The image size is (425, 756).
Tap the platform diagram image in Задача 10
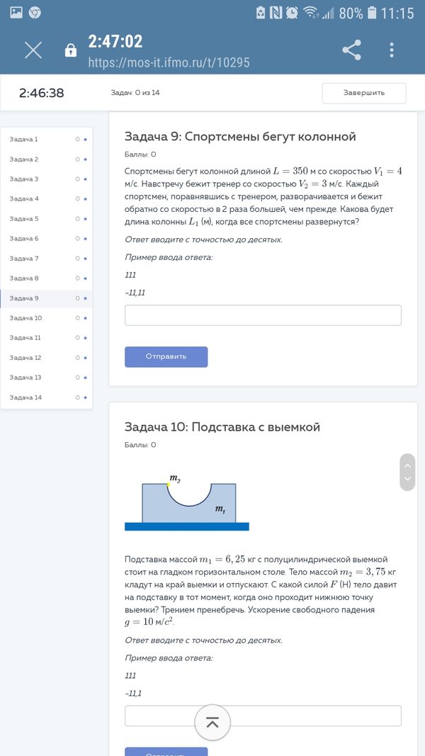[x=187, y=501]
